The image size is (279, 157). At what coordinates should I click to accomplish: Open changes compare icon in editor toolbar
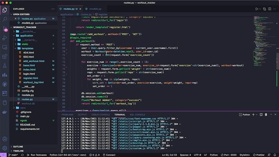tap(265, 9)
